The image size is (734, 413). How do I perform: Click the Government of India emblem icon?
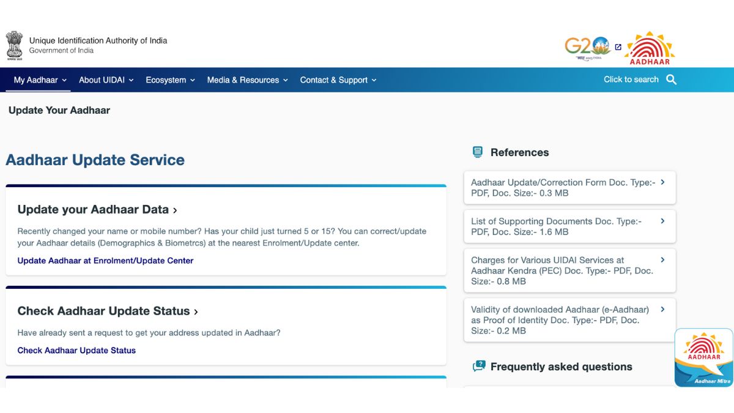tap(14, 45)
